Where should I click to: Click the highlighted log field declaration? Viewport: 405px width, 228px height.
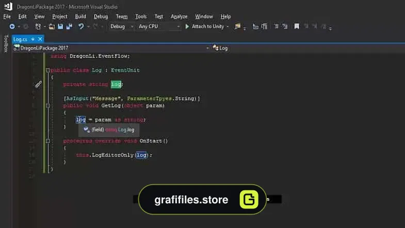coord(116,85)
